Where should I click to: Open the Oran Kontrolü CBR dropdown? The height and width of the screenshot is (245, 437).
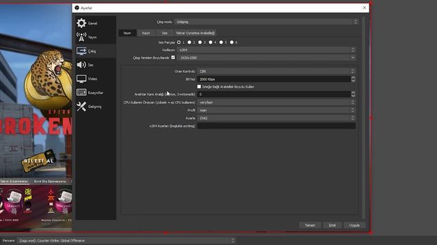[x=276, y=71]
